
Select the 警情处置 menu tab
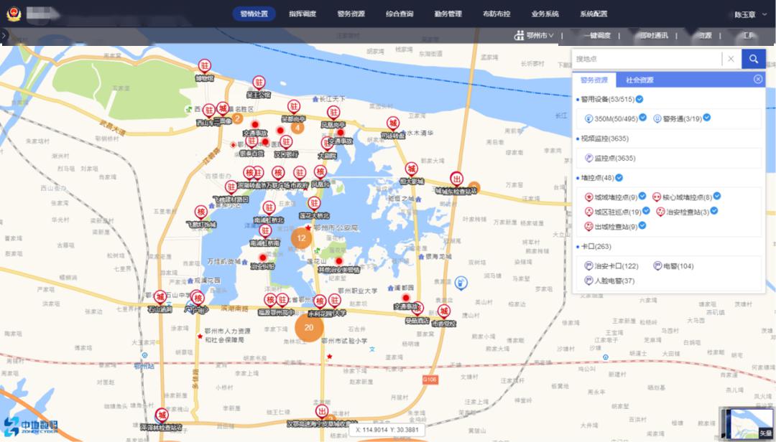tap(254, 14)
